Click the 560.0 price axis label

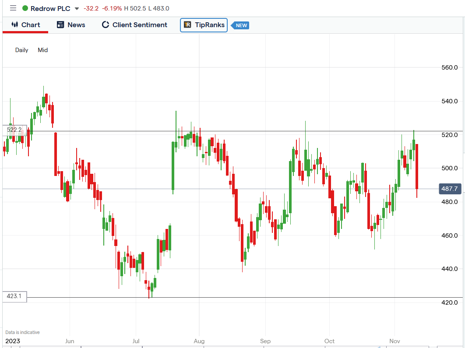(x=450, y=67)
